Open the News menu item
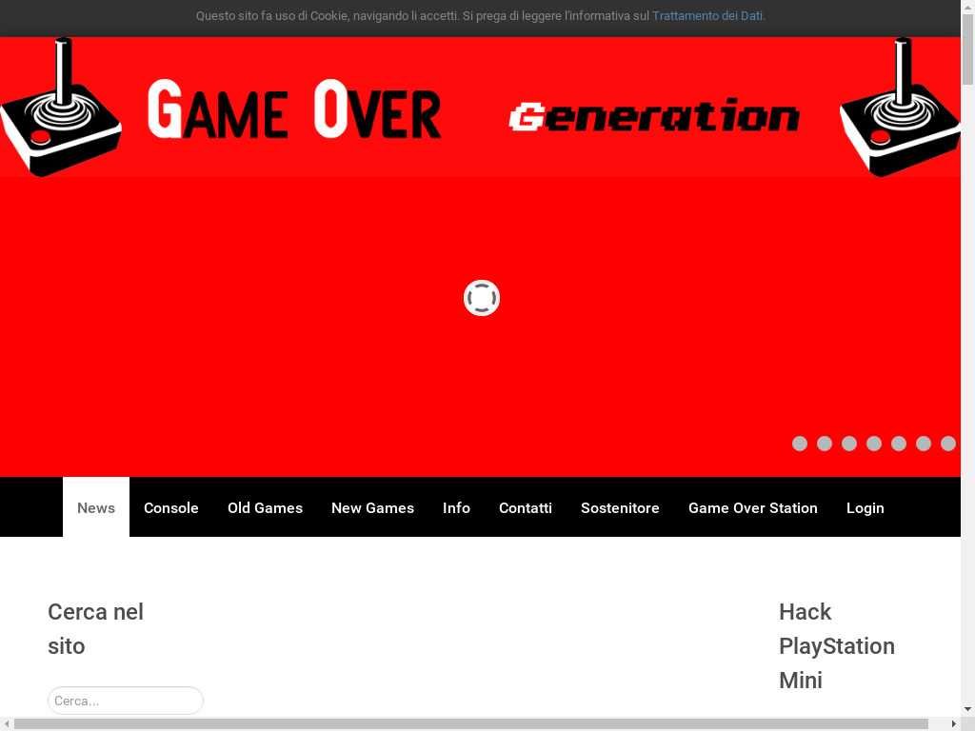The width and height of the screenshot is (975, 731). (x=96, y=507)
